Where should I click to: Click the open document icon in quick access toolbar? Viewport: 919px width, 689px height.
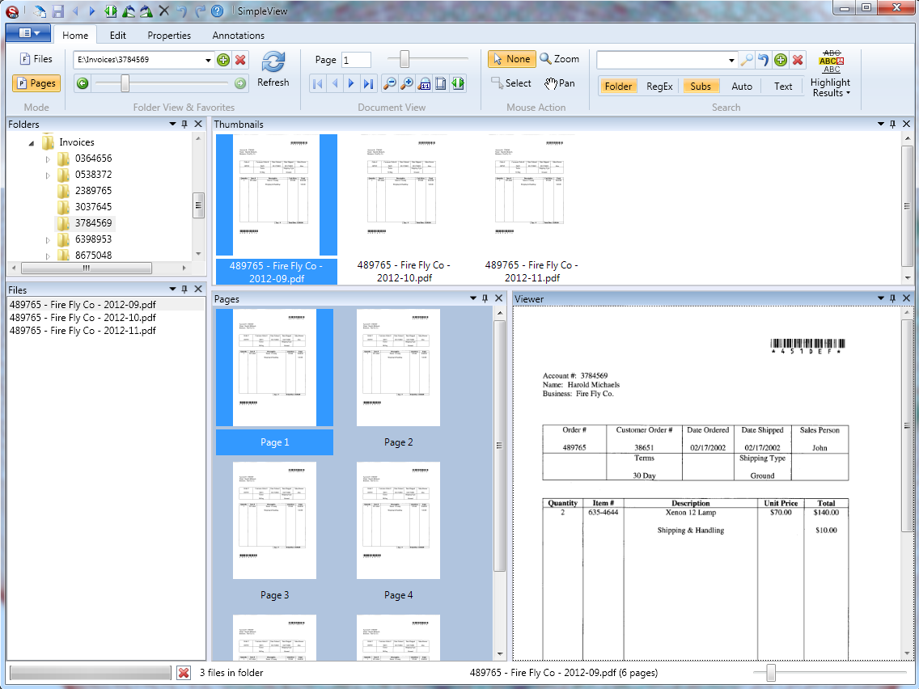pyautogui.click(x=40, y=11)
